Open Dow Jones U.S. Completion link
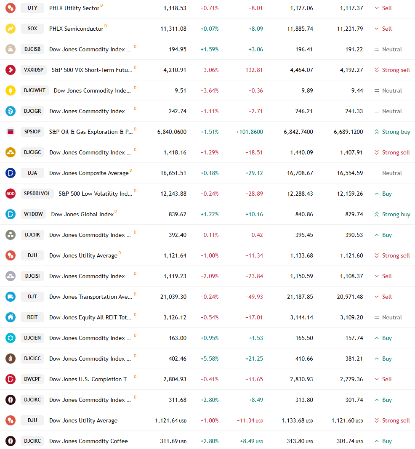 coord(90,379)
